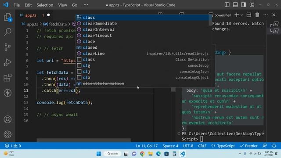Change end of line sequence CRLF
The image size is (281, 158).
[202, 146]
